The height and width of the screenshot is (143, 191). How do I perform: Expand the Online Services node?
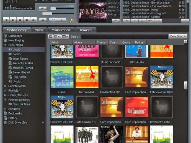click(5, 95)
